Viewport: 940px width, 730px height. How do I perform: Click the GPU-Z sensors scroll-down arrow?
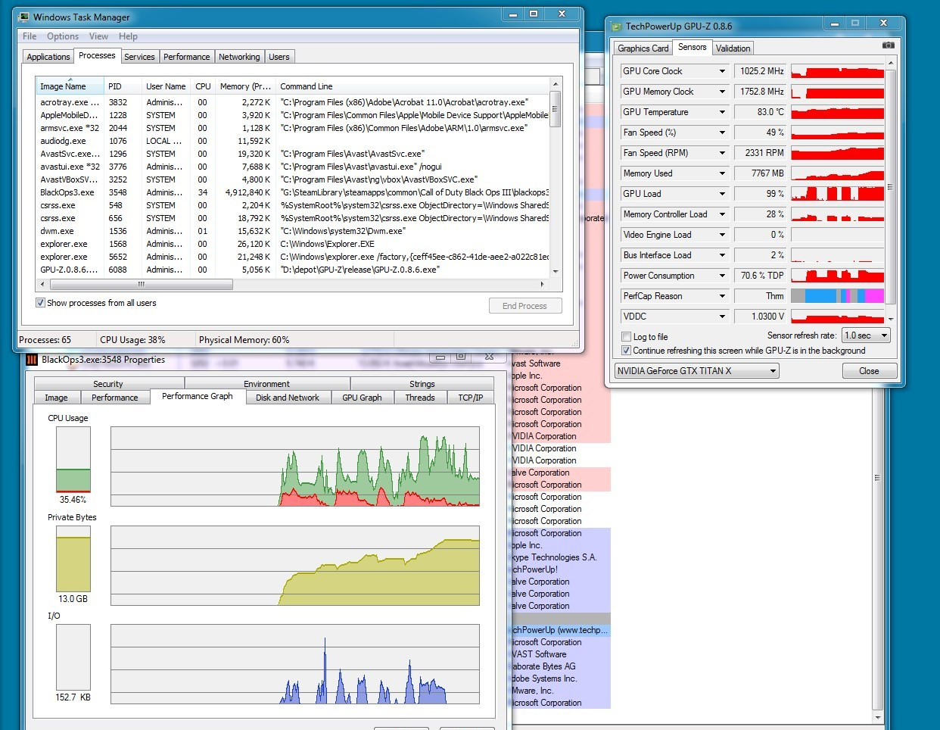tap(891, 319)
